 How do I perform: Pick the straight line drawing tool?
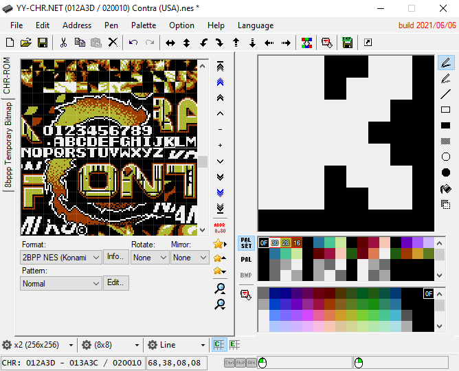(x=445, y=94)
